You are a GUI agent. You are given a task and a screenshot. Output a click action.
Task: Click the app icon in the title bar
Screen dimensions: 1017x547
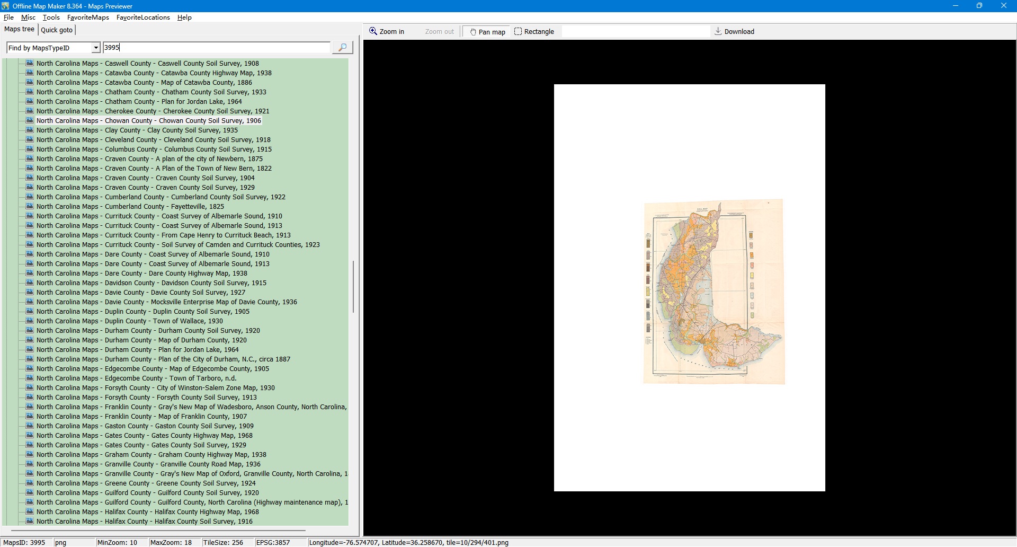[x=5, y=6]
